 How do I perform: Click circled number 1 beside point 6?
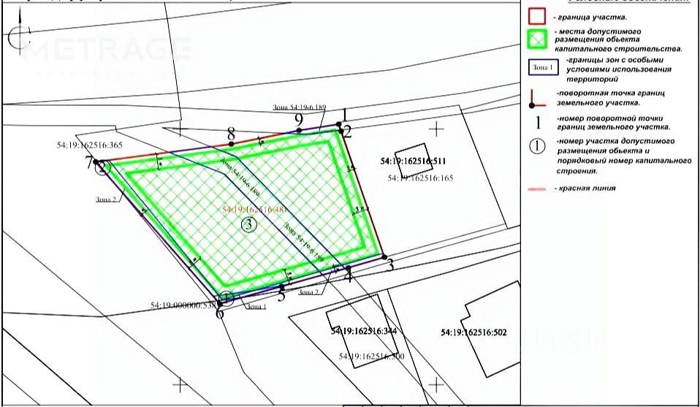226,297
